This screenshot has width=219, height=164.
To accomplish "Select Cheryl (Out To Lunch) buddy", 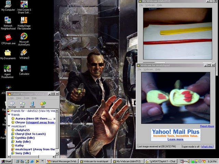I will pyautogui.click(x=29, y=134).
